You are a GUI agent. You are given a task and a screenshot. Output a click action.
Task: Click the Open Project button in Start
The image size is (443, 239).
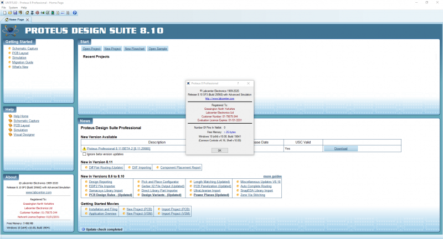pos(91,49)
